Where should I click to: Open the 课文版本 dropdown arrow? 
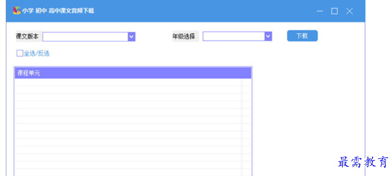click(x=131, y=37)
